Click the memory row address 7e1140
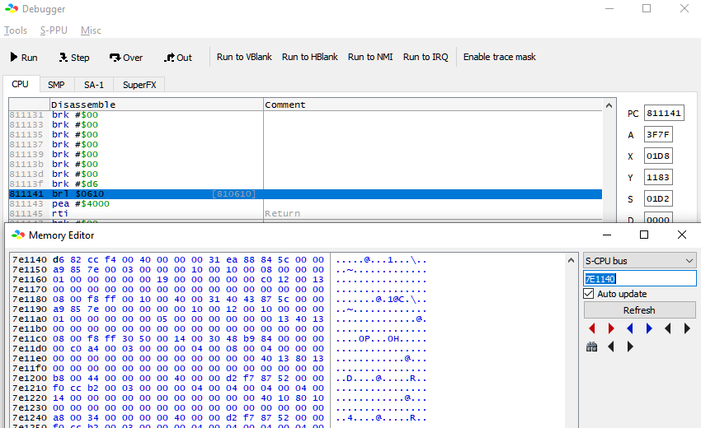 [x=30, y=260]
